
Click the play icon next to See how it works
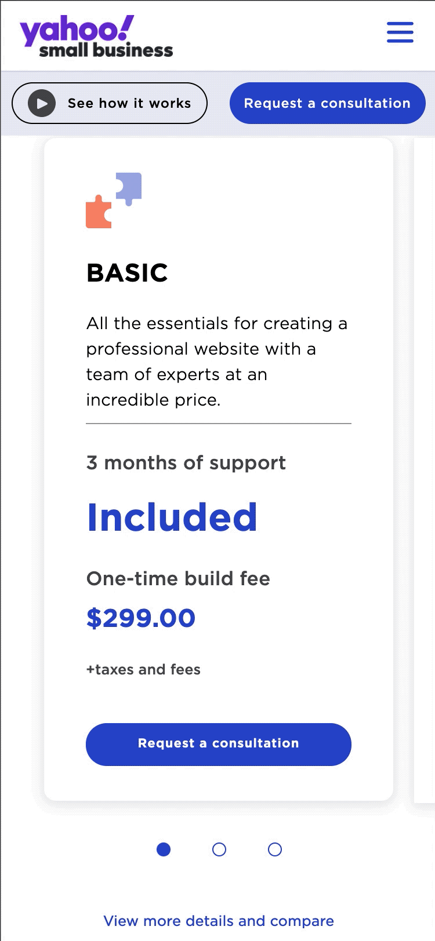pos(40,103)
